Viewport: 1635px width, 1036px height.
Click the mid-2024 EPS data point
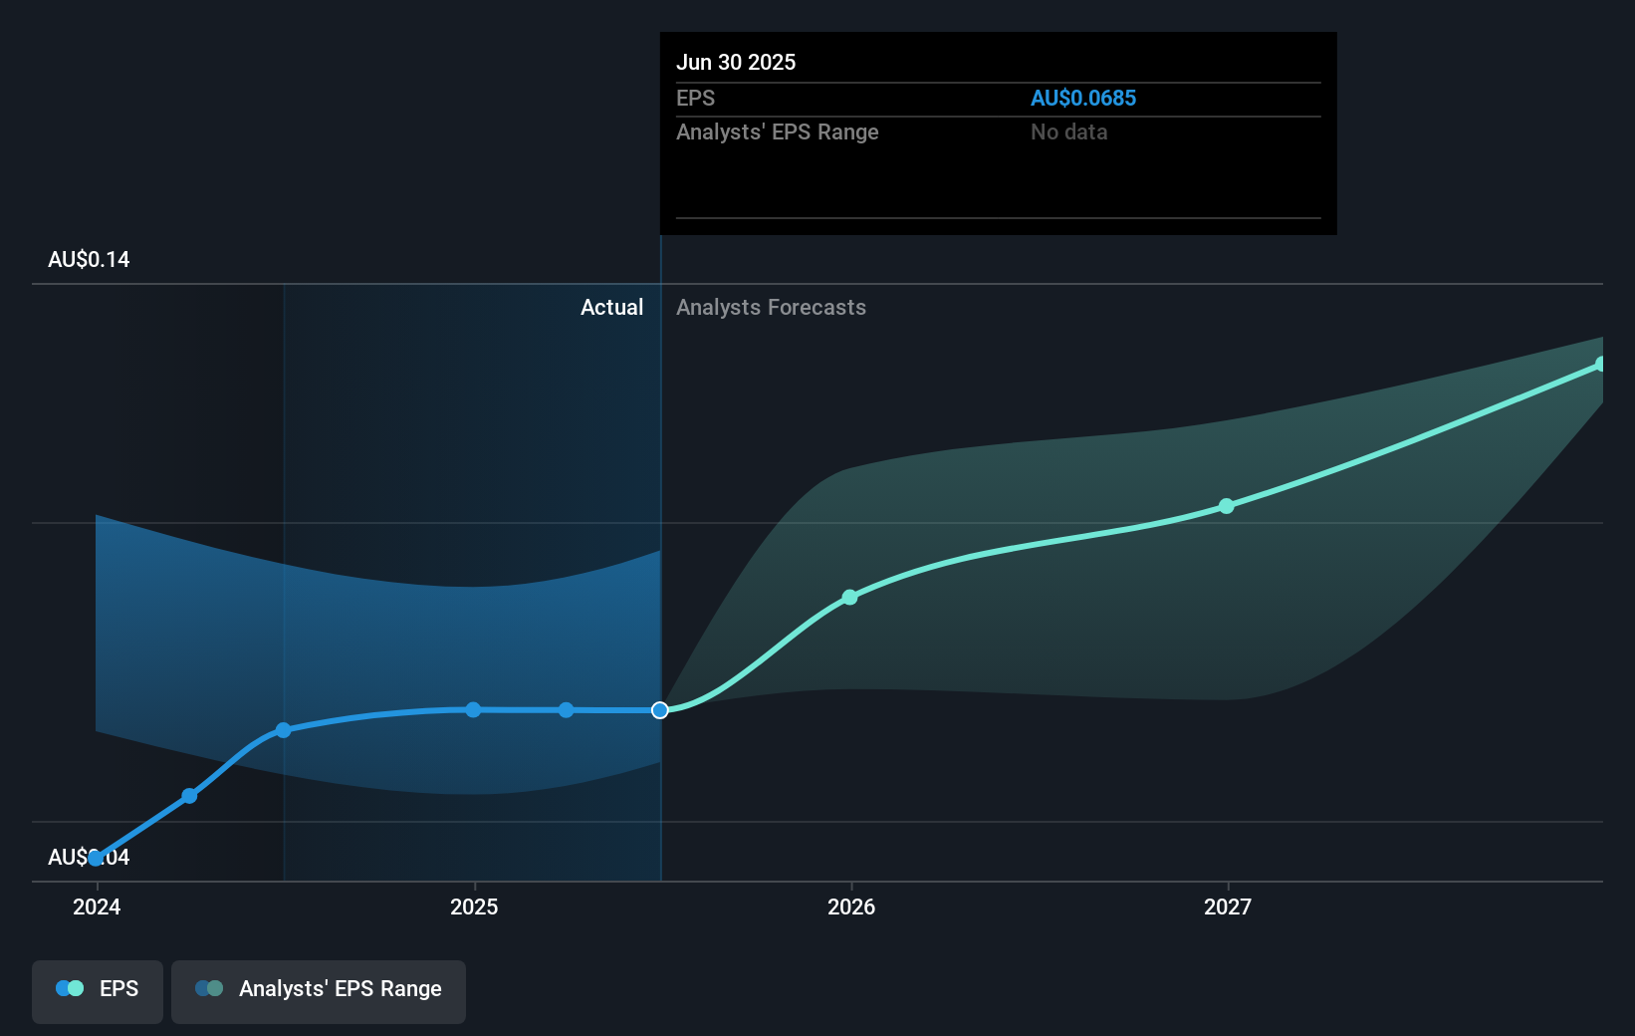(284, 729)
